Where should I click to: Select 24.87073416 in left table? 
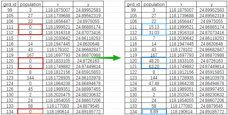coord(88,32)
